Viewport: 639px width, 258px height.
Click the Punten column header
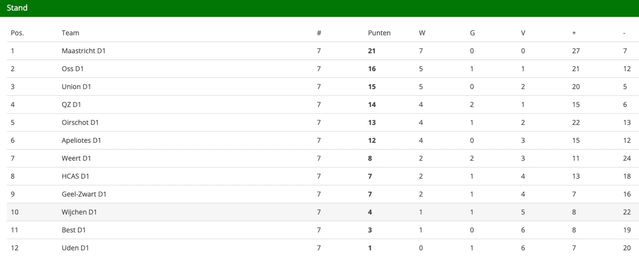click(379, 33)
